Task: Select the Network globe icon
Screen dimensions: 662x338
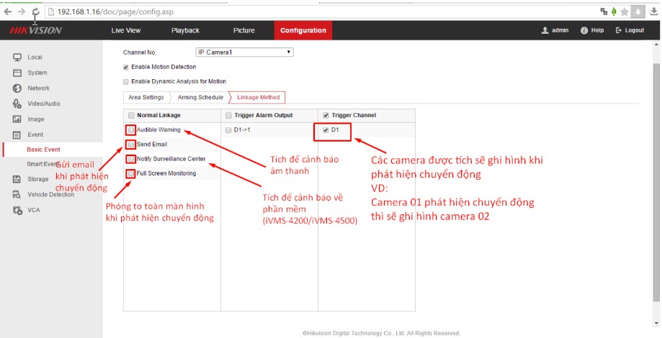Action: (17, 88)
